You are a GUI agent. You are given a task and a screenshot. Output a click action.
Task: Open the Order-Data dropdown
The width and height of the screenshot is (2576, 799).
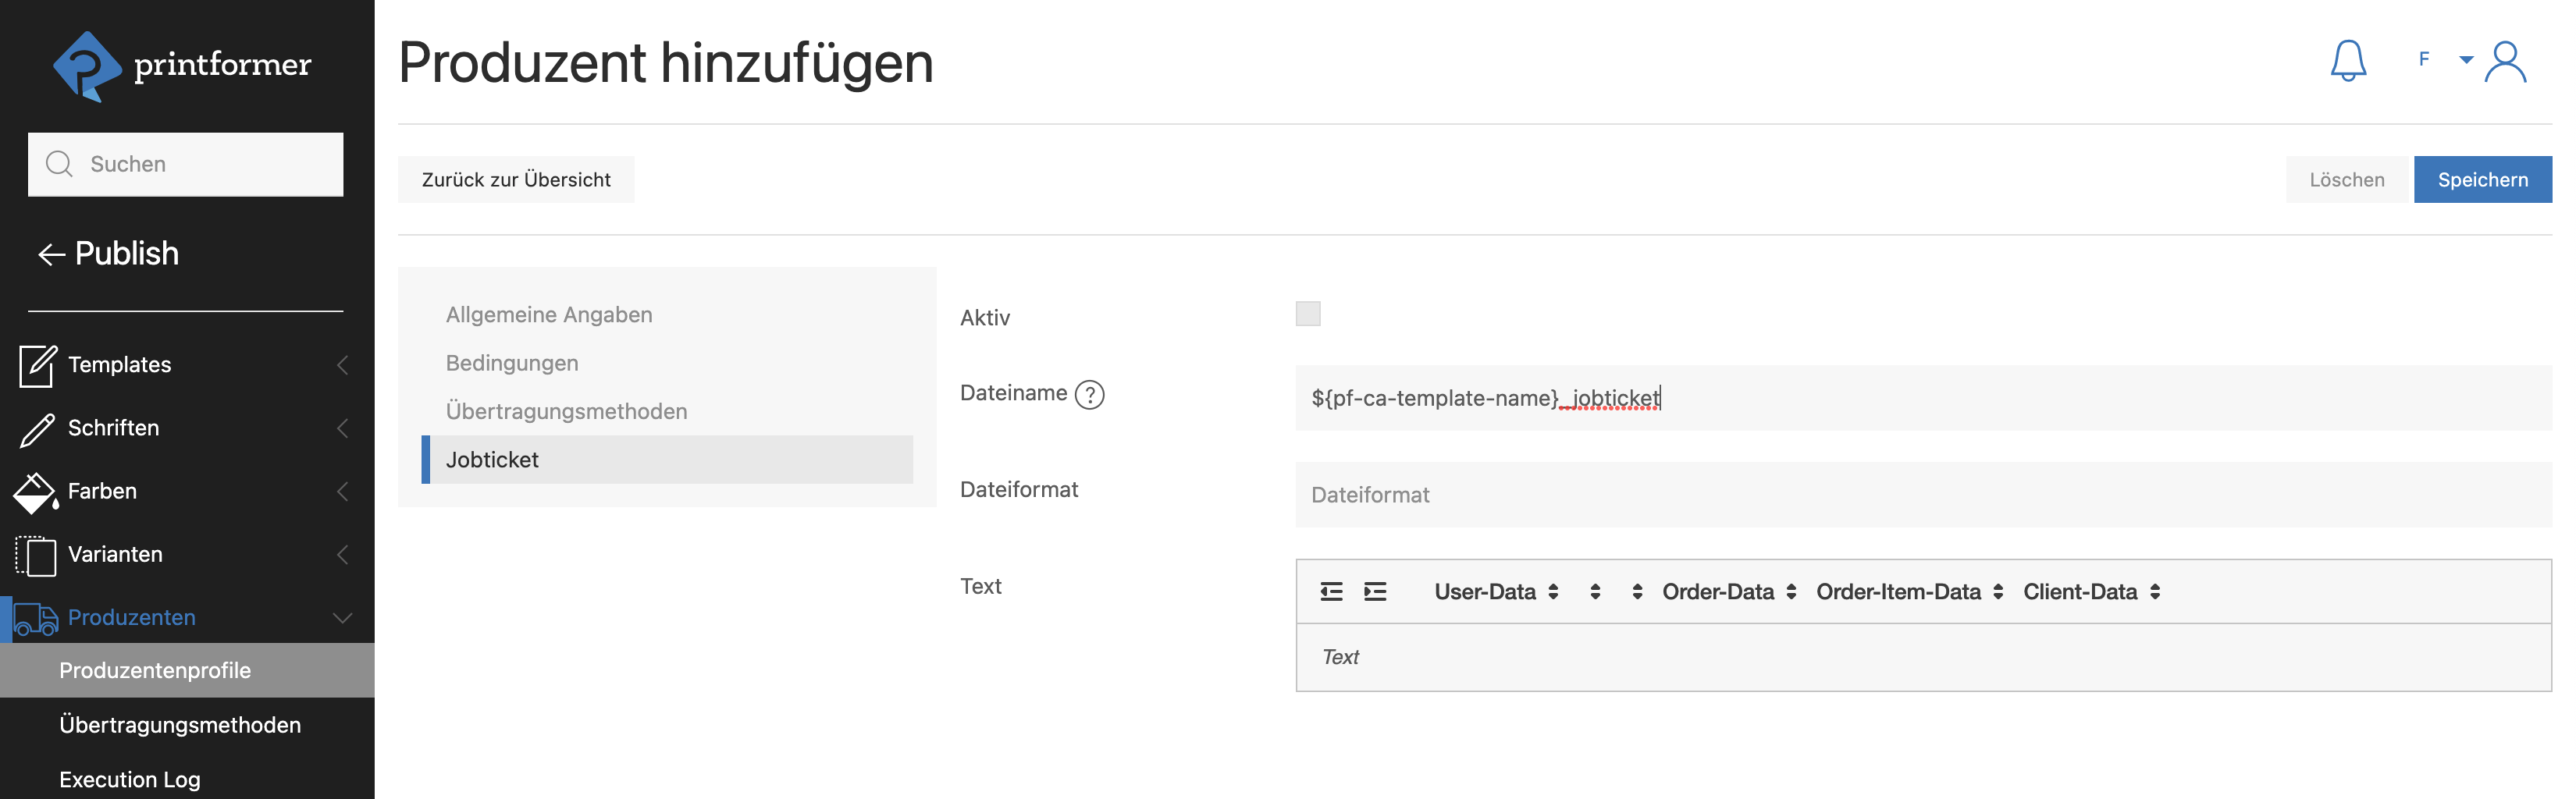pos(1728,592)
